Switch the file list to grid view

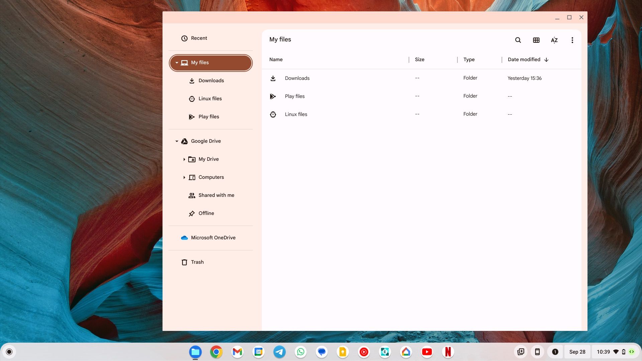536,40
